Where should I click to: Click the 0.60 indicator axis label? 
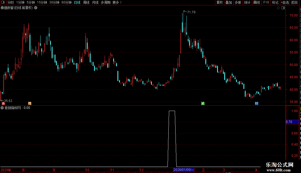[x=295, y=133]
